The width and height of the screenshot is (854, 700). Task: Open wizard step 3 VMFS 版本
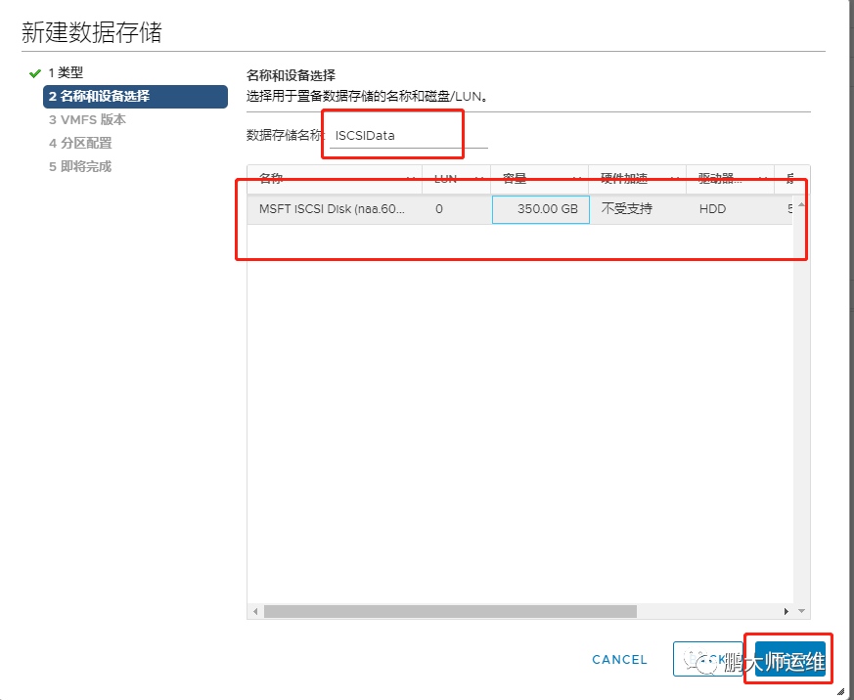(87, 119)
